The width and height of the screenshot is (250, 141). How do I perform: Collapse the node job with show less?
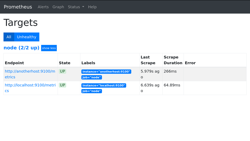49,48
